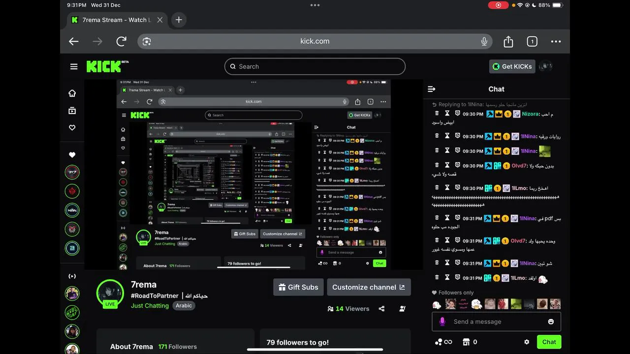The width and height of the screenshot is (630, 354).
Task: Click the Just Chatting category link
Action: (150, 305)
